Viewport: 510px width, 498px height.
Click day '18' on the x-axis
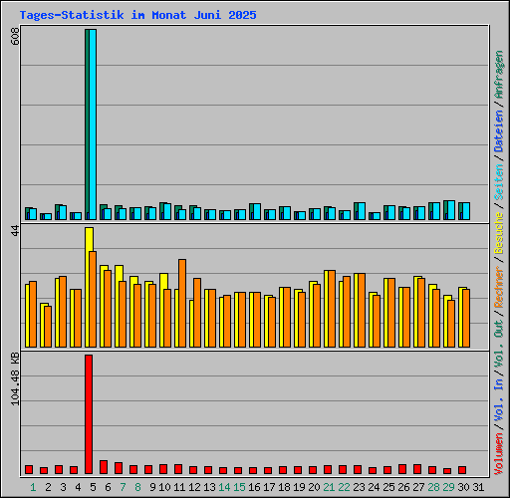[284, 487]
